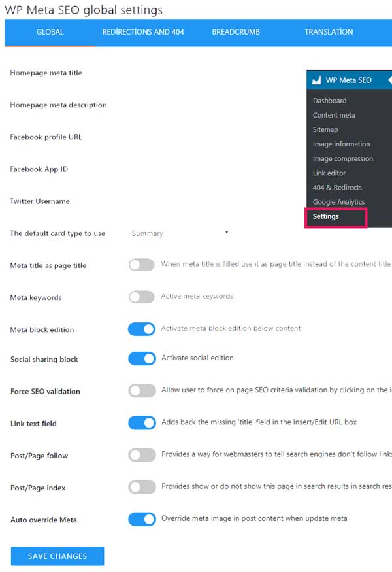Viewport: 392px width, 572px height.
Task: Select the Translation tab
Action: point(329,32)
